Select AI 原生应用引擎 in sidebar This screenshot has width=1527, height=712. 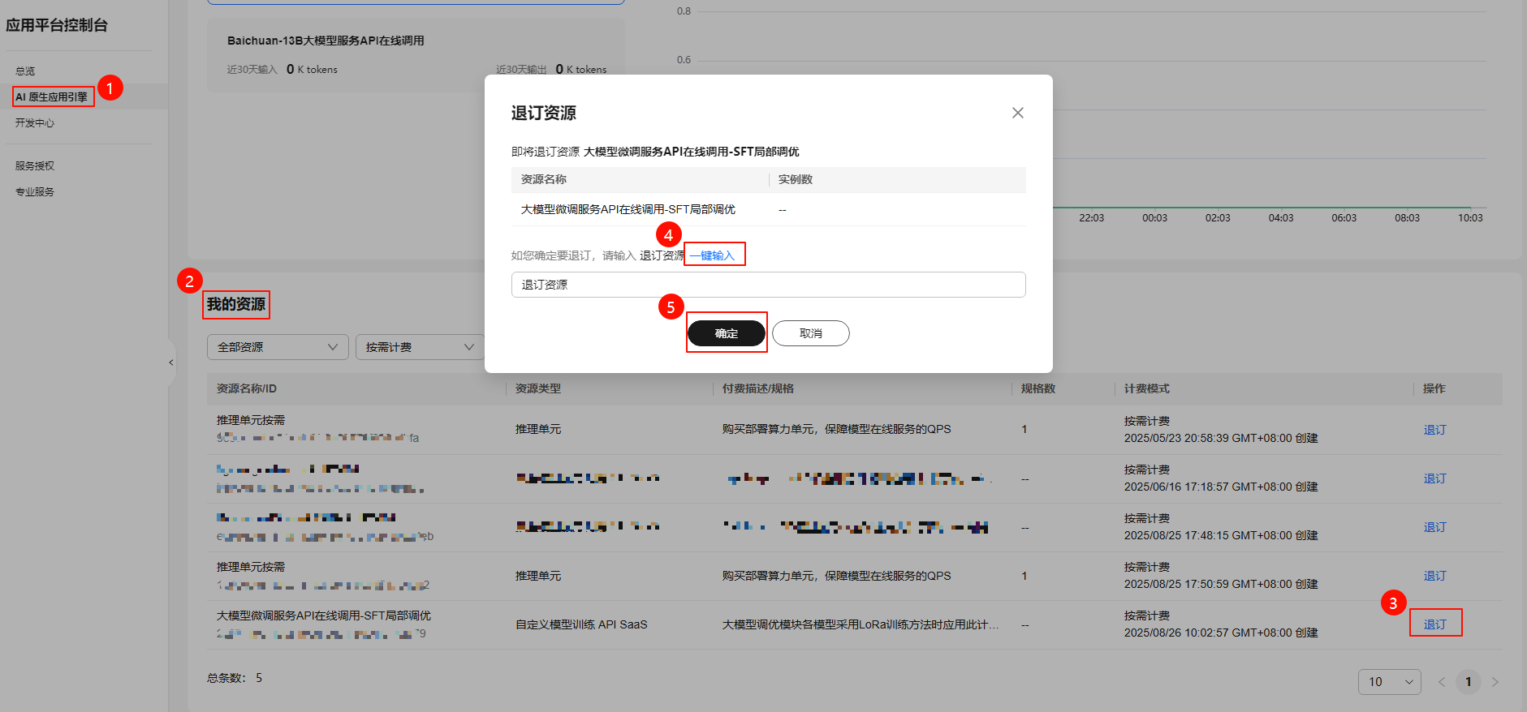coord(52,97)
